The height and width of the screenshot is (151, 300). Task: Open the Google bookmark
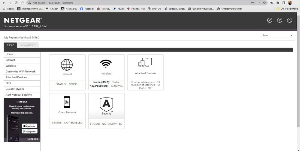coord(9,9)
